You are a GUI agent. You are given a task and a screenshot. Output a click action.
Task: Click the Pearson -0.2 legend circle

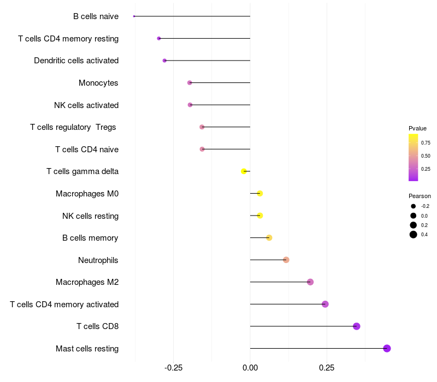pyautogui.click(x=413, y=206)
